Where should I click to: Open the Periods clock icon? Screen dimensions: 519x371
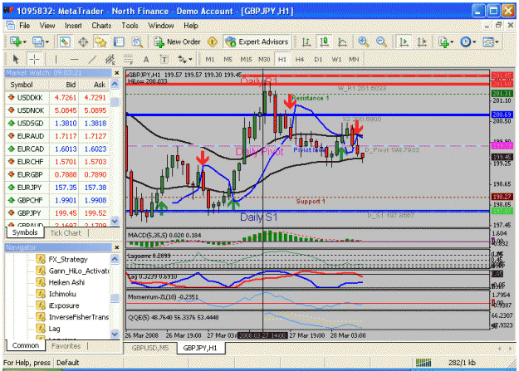466,42
